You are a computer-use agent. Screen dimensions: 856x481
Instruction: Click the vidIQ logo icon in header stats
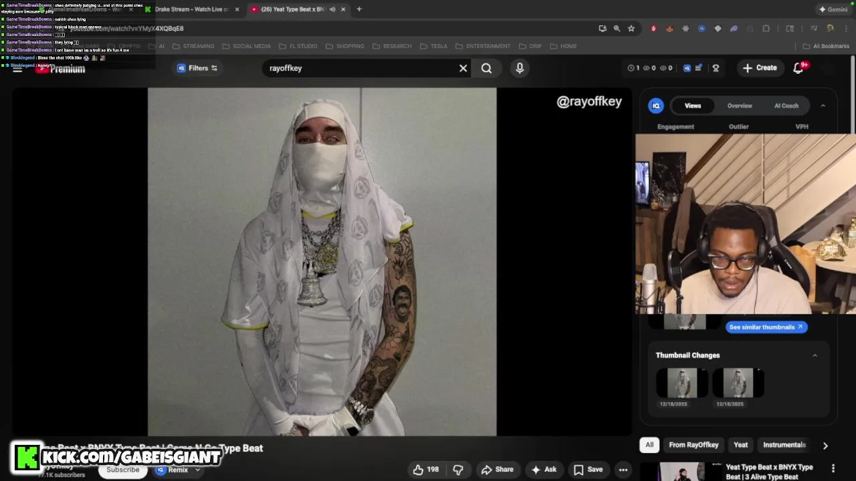687,68
